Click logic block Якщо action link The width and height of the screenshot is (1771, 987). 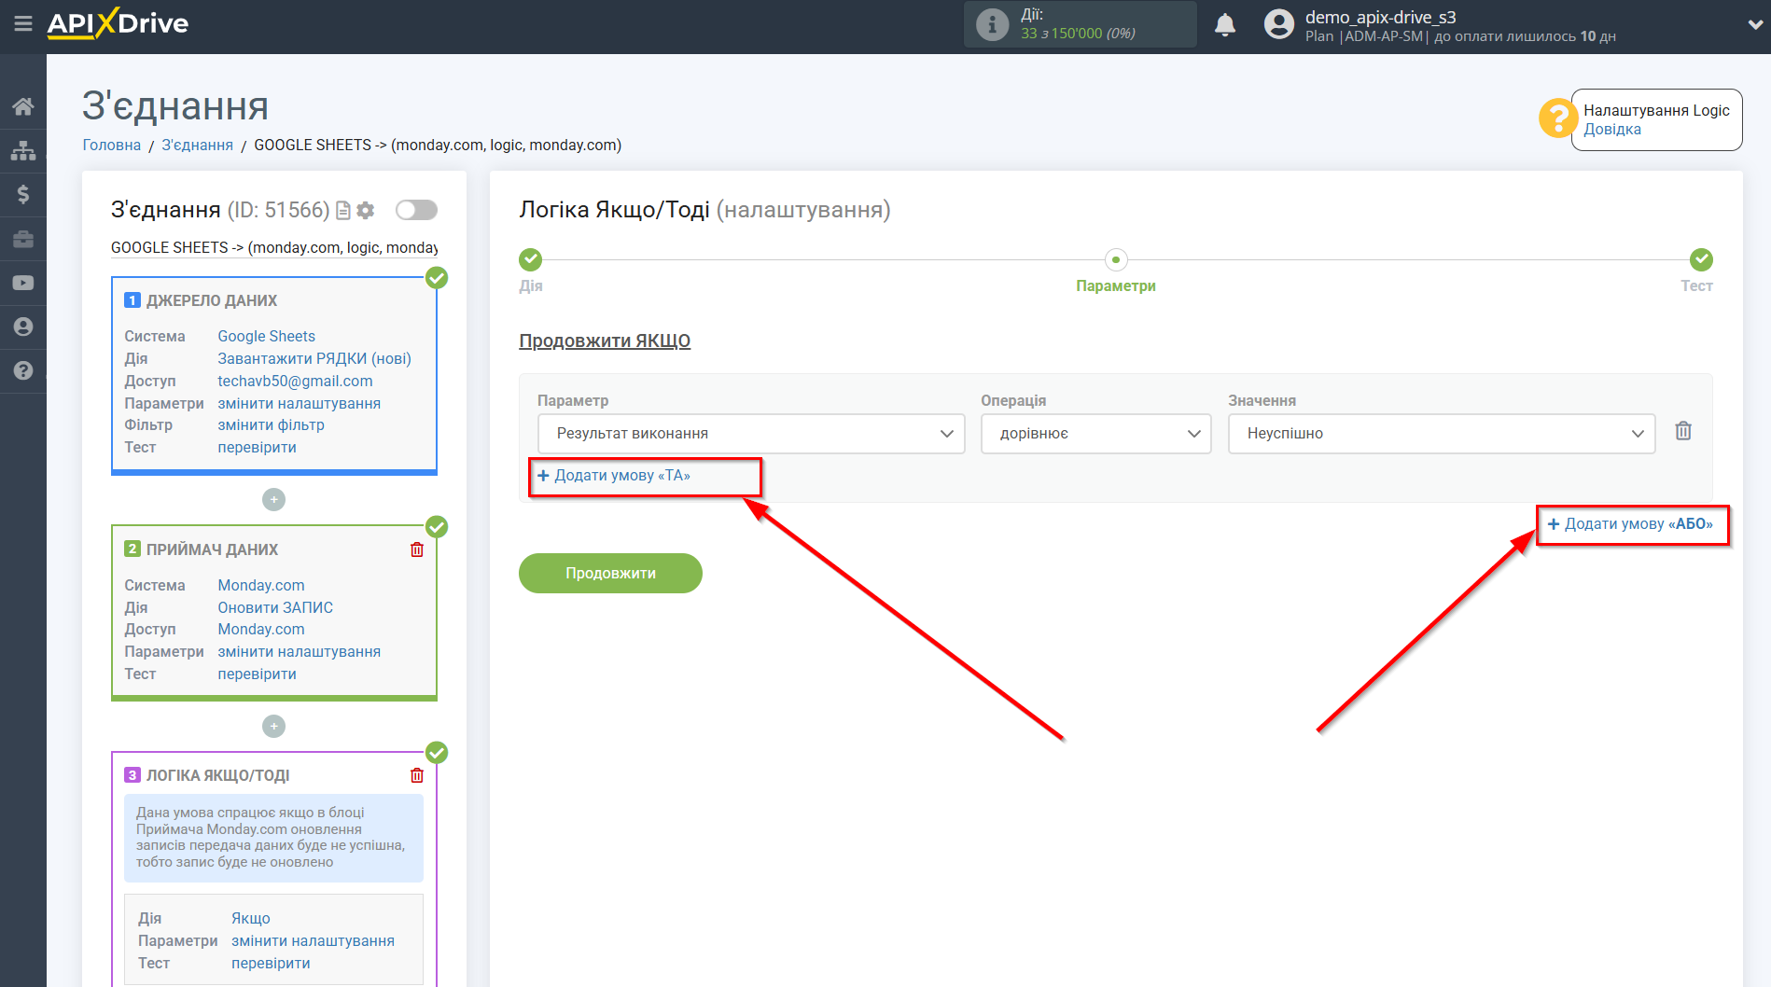click(x=251, y=918)
